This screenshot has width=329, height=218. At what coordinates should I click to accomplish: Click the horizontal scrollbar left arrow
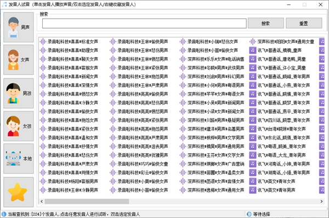click(x=42, y=202)
